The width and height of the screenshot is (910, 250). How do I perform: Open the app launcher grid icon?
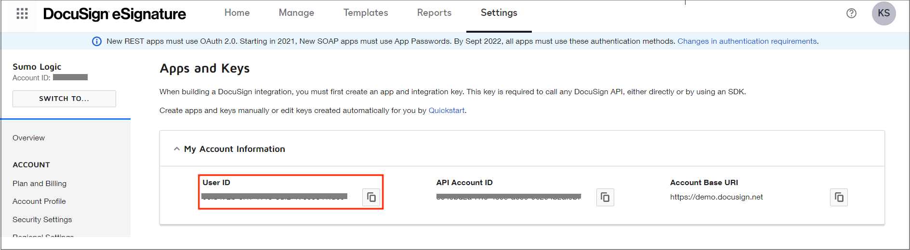(x=22, y=13)
